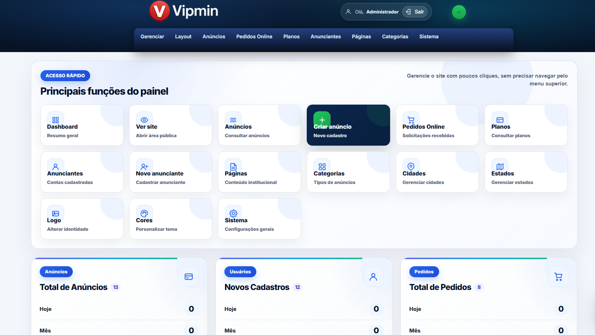Click Total de Pedidos heading

pos(440,287)
